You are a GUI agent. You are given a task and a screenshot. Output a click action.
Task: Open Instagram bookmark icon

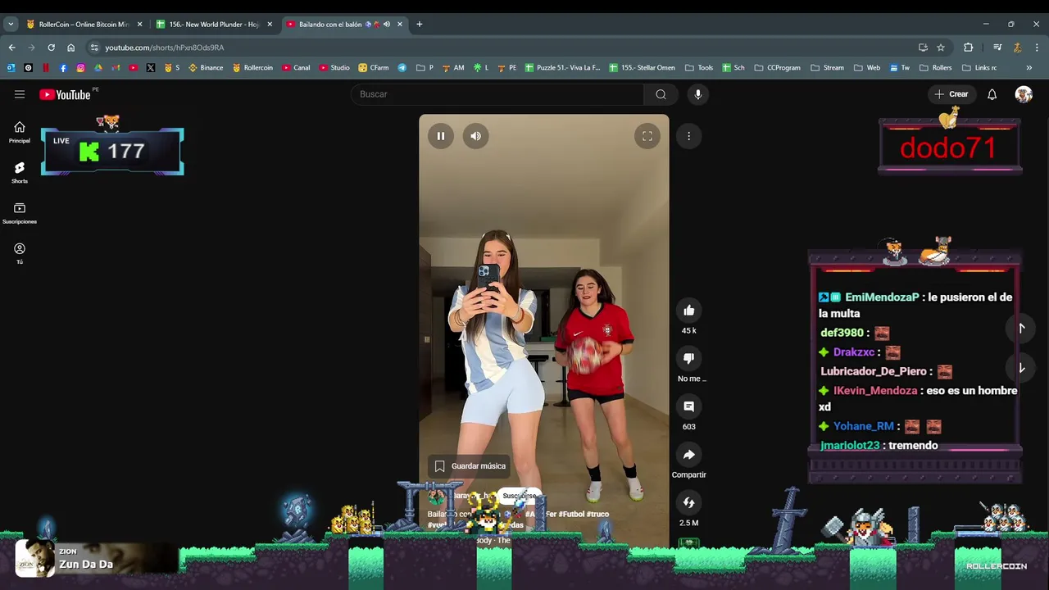pos(80,67)
